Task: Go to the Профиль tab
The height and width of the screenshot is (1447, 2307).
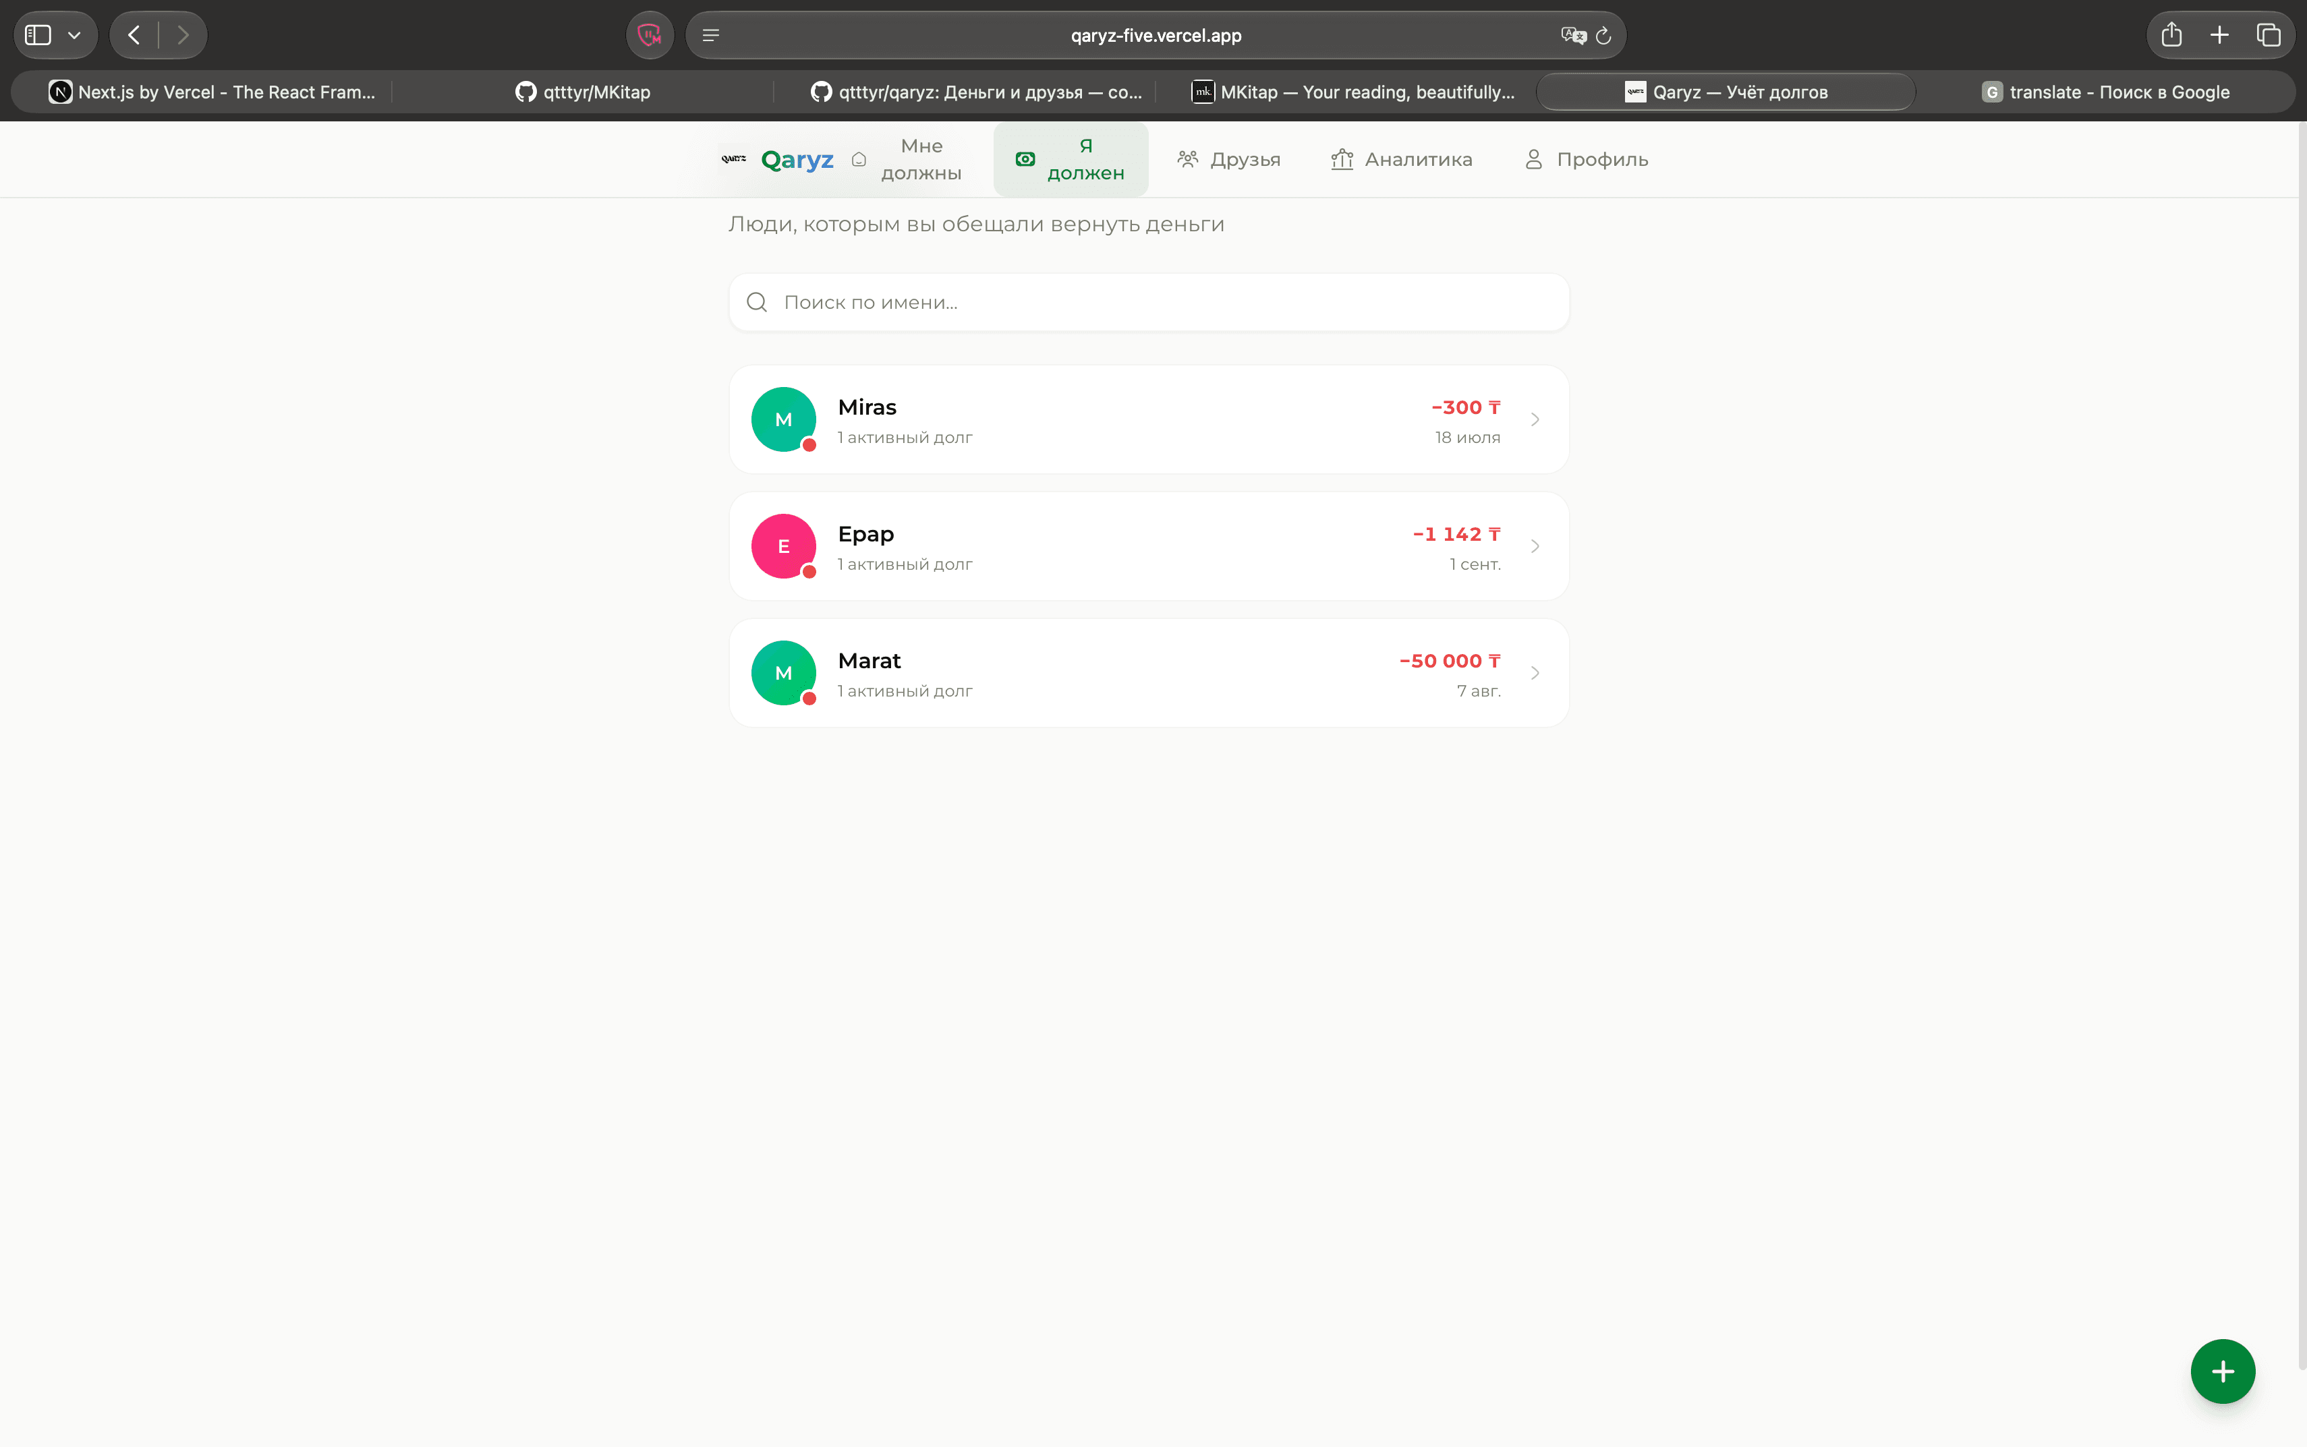Action: (1586, 159)
